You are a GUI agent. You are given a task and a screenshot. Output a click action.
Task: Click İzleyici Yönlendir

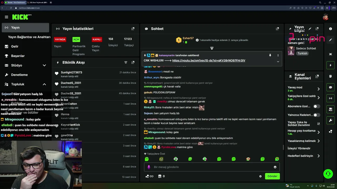pos(299,148)
